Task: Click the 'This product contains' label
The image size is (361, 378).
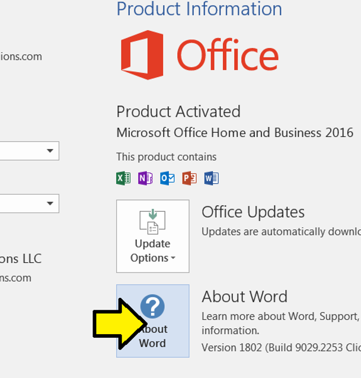Action: [x=167, y=157]
